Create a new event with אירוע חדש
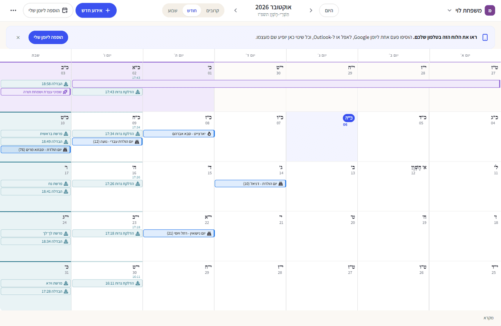 coord(96,10)
